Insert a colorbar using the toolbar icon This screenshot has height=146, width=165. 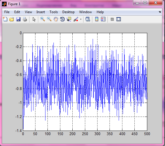click(x=97, y=19)
